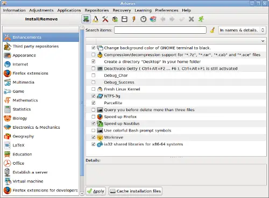
Task: Click the Internet globe category icon
Action: coord(8,64)
